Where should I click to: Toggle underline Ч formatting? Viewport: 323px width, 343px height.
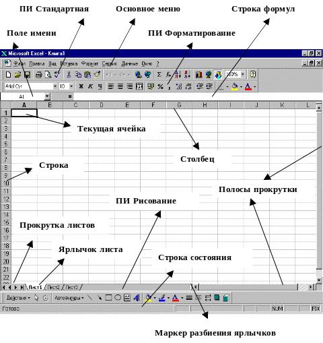[100, 86]
